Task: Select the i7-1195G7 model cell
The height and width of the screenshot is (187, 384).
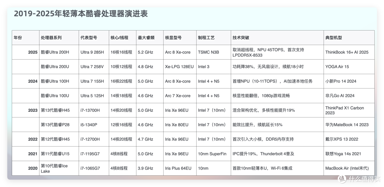Action: click(x=94, y=154)
